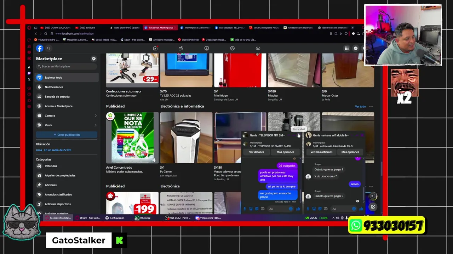The image size is (453, 254).
Task: Click voice clip microphone in TELEVISOR chat
Action: click(x=245, y=209)
